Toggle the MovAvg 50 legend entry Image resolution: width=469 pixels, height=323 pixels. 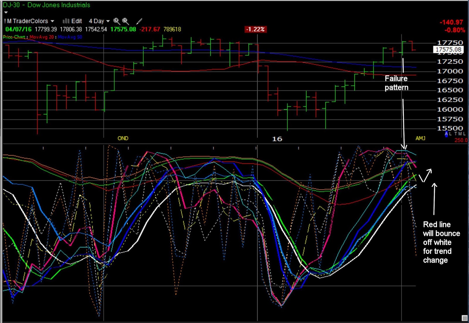[70, 37]
